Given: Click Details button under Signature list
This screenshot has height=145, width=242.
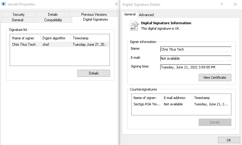Looking at the screenshot, I should point(94,73).
